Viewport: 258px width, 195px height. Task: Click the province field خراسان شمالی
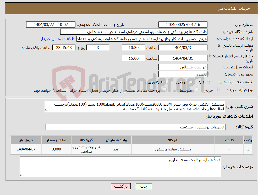[183, 67]
